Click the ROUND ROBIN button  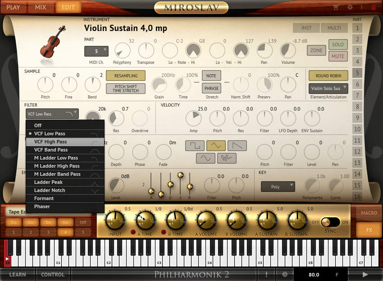(328, 76)
